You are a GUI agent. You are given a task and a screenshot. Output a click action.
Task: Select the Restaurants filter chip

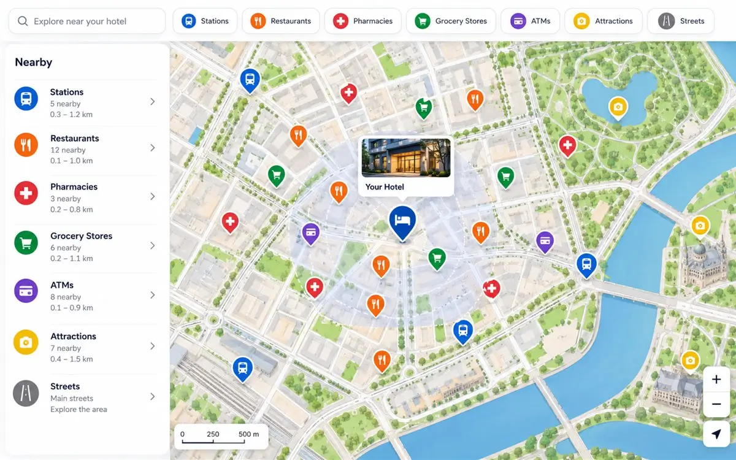(281, 21)
